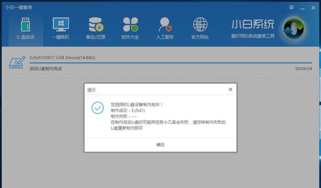Click 制作失败：--- line in dialog

coord(123,117)
